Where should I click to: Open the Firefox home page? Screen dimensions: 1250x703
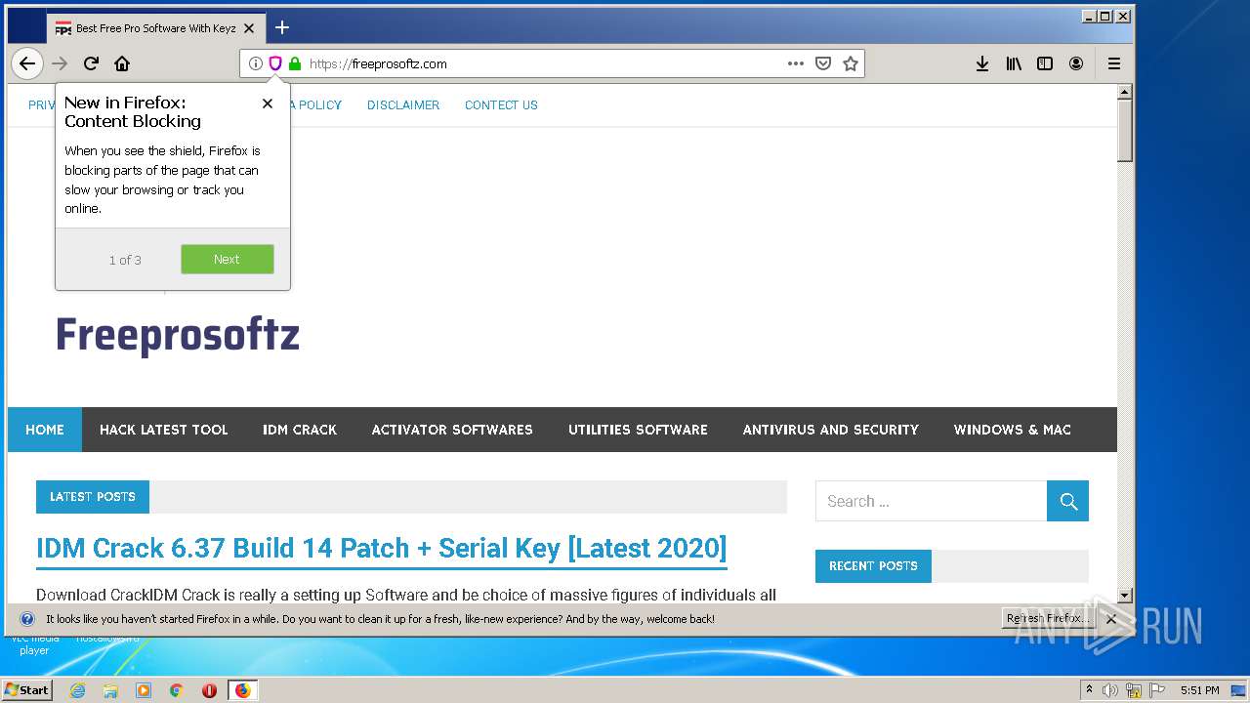(122, 63)
